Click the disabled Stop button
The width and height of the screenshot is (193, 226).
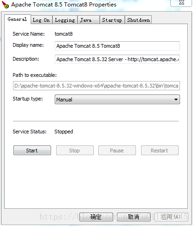point(75,151)
